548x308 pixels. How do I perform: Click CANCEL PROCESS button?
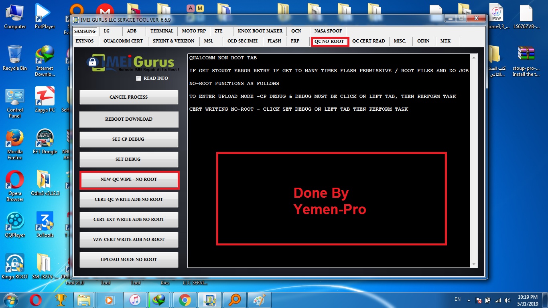point(129,97)
